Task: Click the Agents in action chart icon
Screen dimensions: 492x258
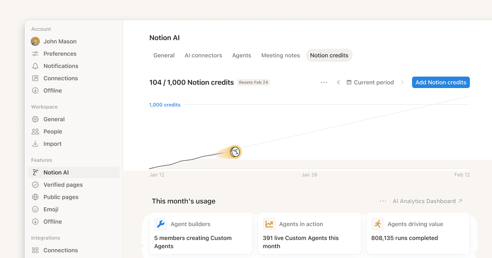Action: click(269, 224)
